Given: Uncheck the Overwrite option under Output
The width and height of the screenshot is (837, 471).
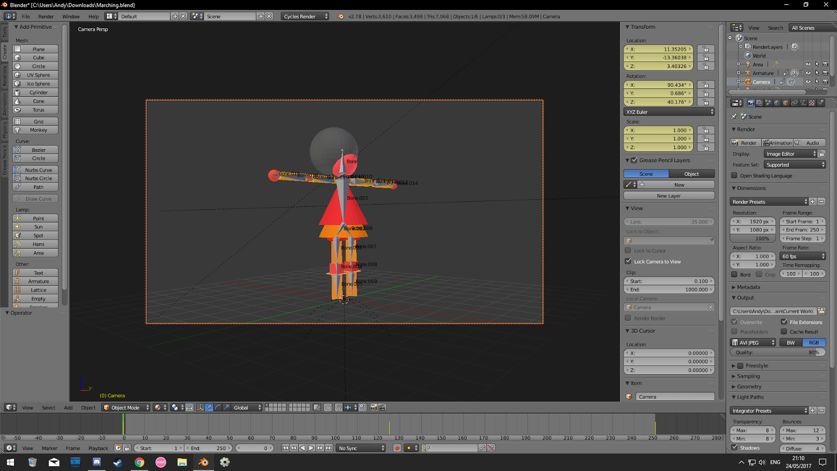Looking at the screenshot, I should (x=734, y=322).
